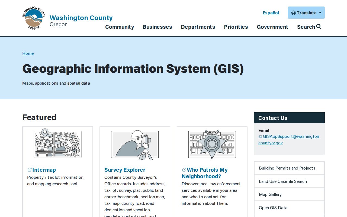Open the Sheriff badge illustration
Image resolution: width=347 pixels, height=217 pixels.
click(x=212, y=144)
